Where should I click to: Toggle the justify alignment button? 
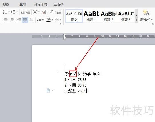click(x=25, y=20)
